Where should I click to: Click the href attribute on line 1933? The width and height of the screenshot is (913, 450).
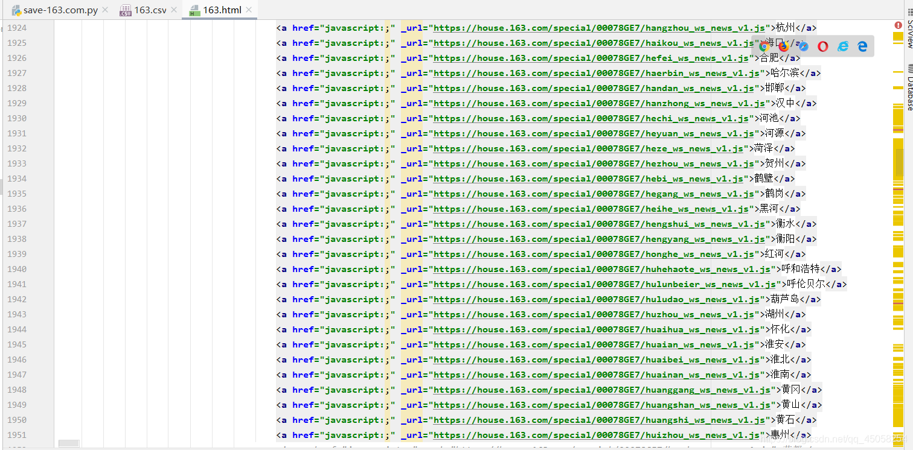(303, 163)
